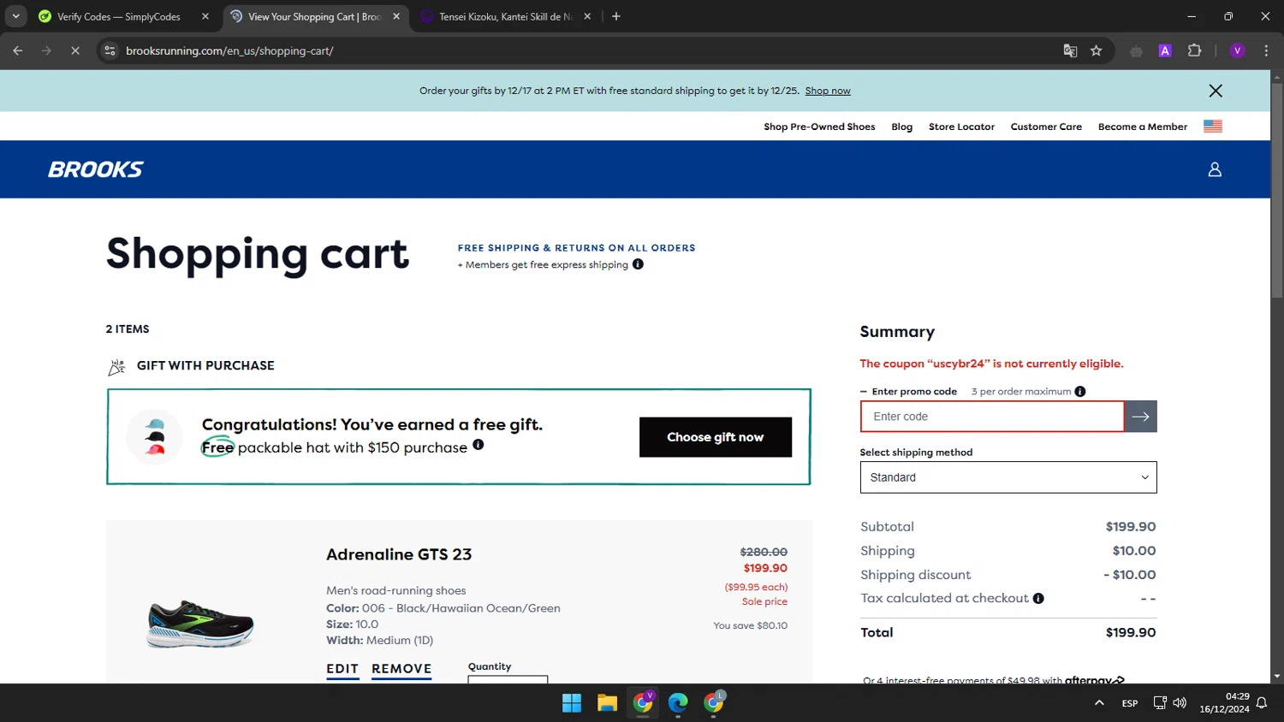Open the tab search dropdown
Image resolution: width=1284 pixels, height=722 pixels.
(x=15, y=16)
